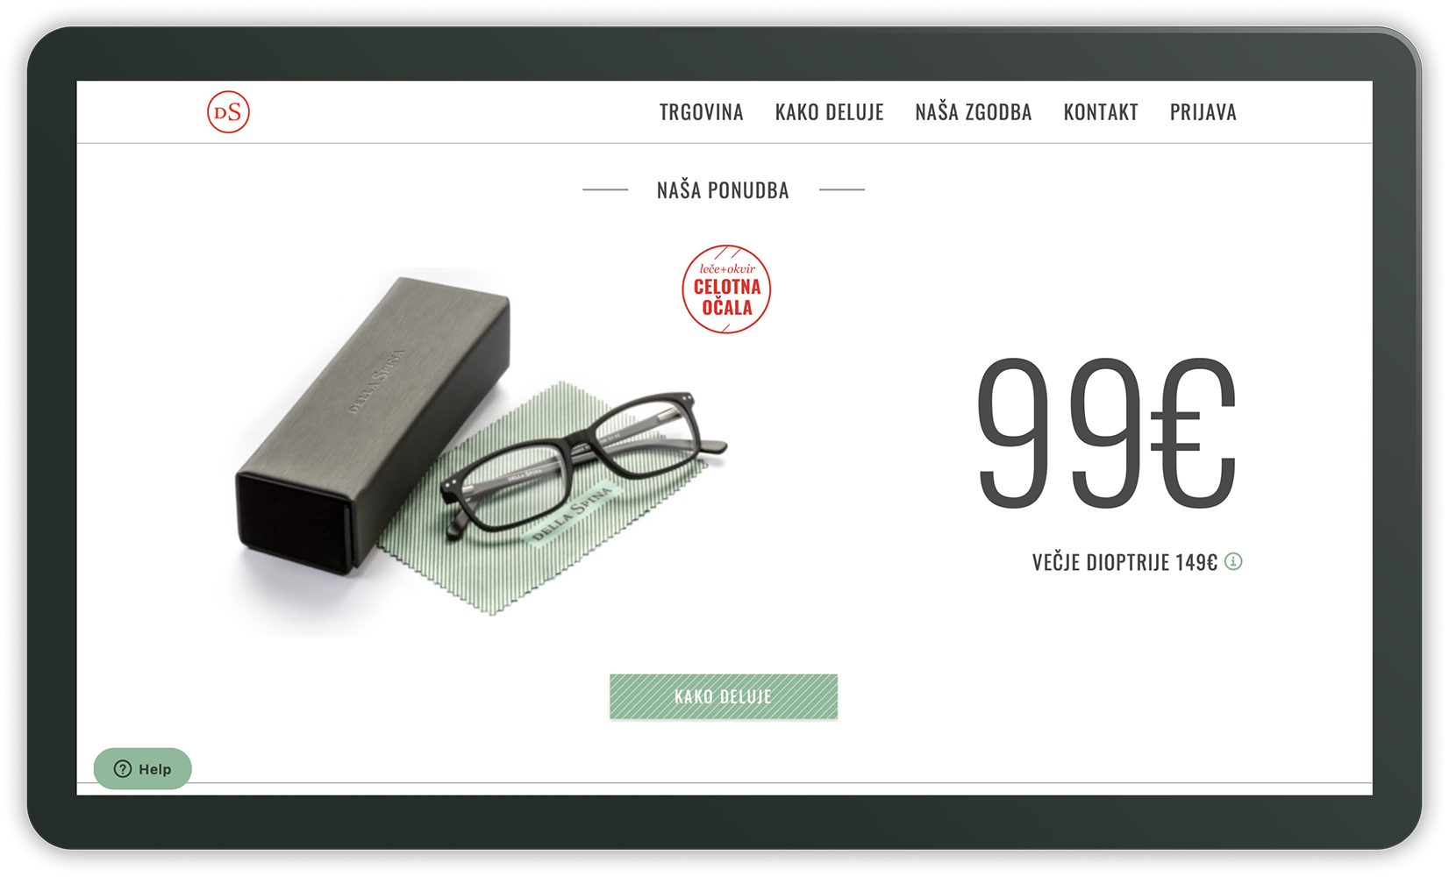The height and width of the screenshot is (877, 1449).
Task: Click the Help label text
Action: [x=155, y=769]
